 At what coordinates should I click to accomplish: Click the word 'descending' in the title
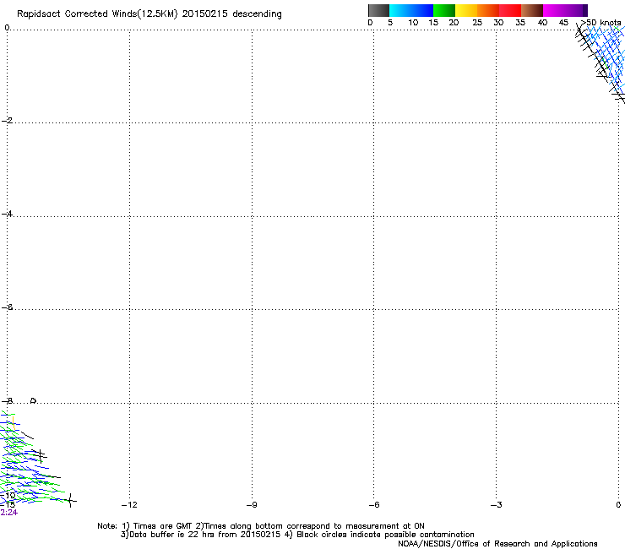pos(257,14)
